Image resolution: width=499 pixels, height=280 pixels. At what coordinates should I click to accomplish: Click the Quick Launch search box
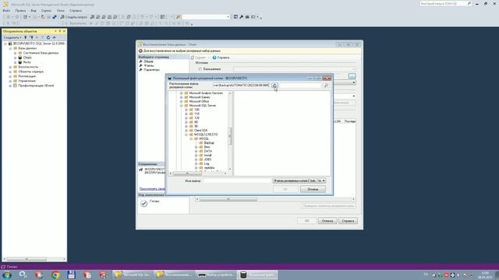(x=445, y=3)
